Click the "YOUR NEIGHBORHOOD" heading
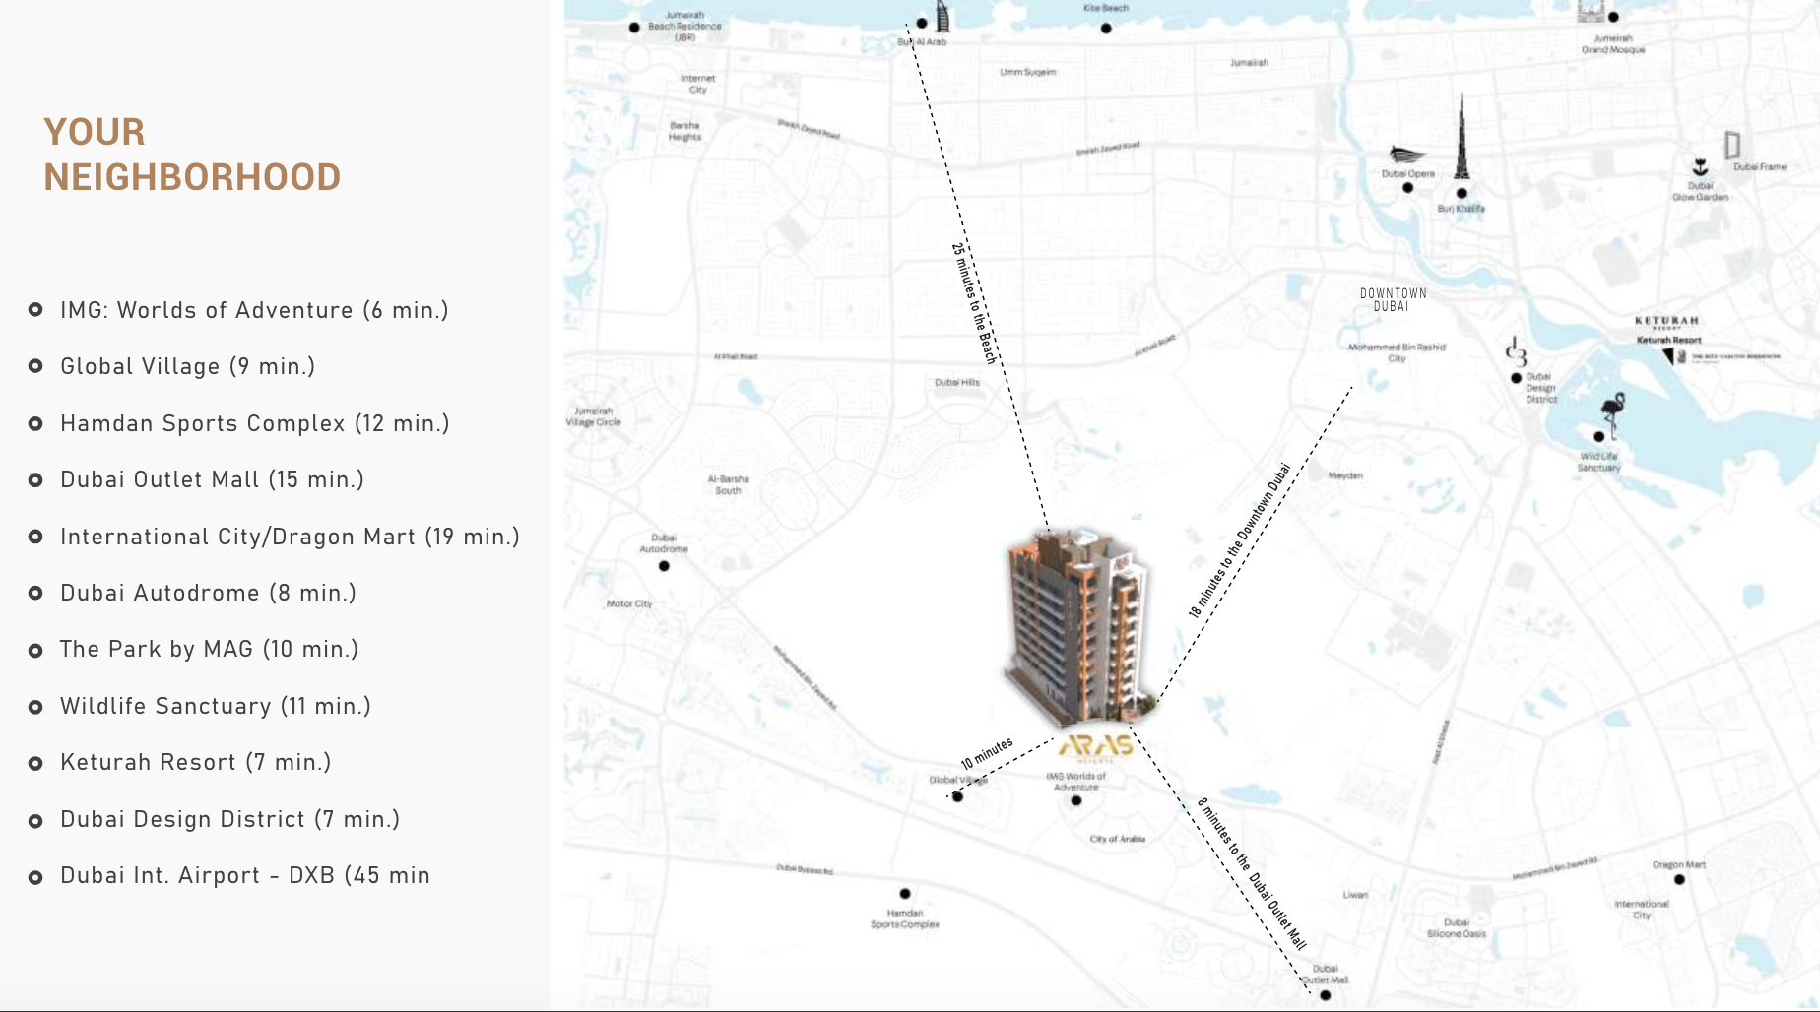Image resolution: width=1820 pixels, height=1012 pixels. 192,155
